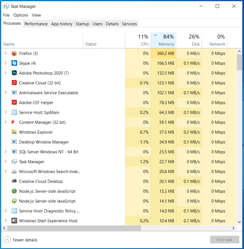Click the Skype process icon

(14, 63)
